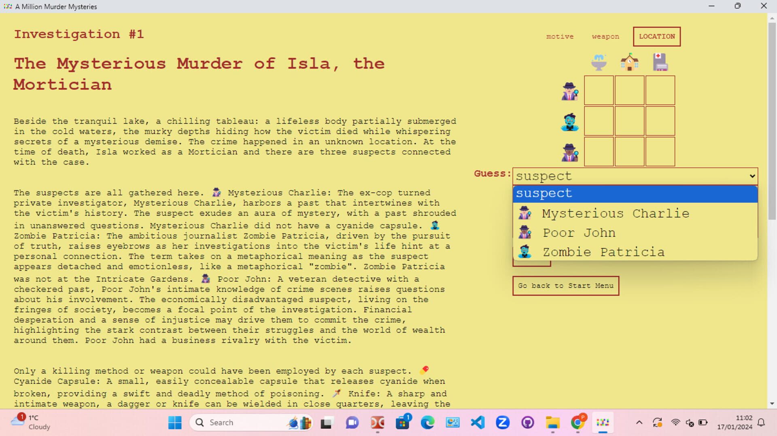Mark Zombie Patricia's hospital cell in the grid
This screenshot has height=436, width=777.
click(x=660, y=121)
